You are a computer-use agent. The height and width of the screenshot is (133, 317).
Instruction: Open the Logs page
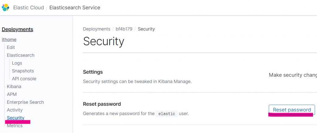tap(17, 63)
